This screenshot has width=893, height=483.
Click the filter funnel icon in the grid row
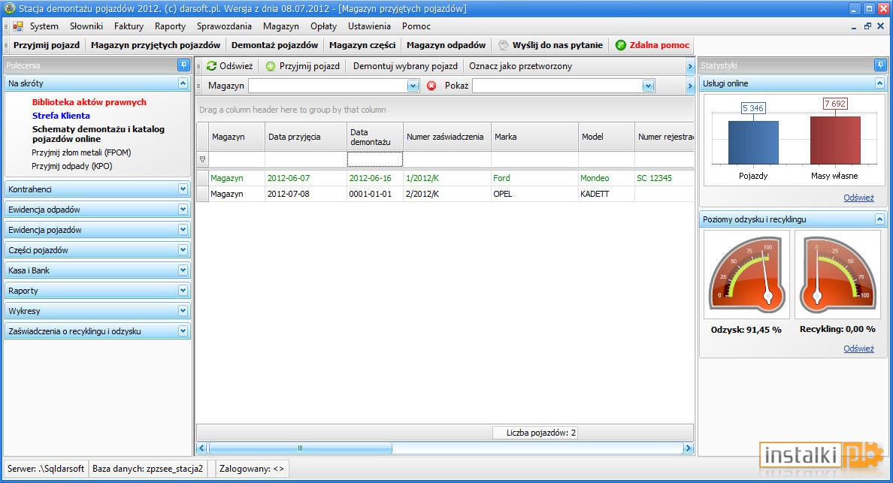pos(202,159)
